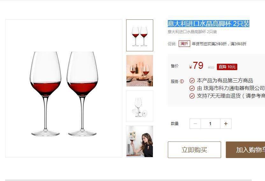Click the main product image of wine glasses

pyautogui.click(x=64, y=89)
